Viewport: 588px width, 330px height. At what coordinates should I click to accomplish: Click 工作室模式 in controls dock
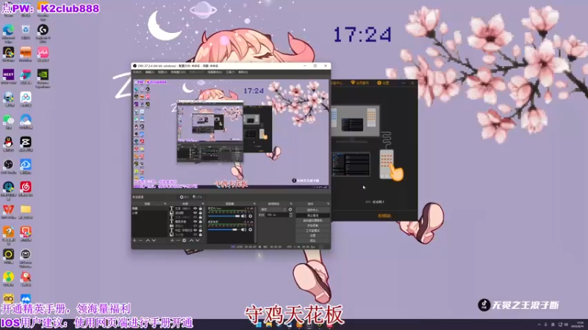pyautogui.click(x=313, y=230)
